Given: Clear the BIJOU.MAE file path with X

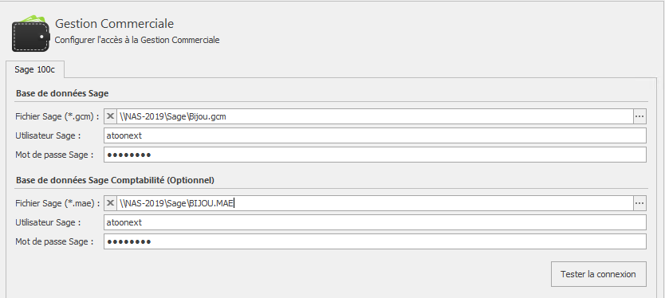Looking at the screenshot, I should click(x=110, y=203).
